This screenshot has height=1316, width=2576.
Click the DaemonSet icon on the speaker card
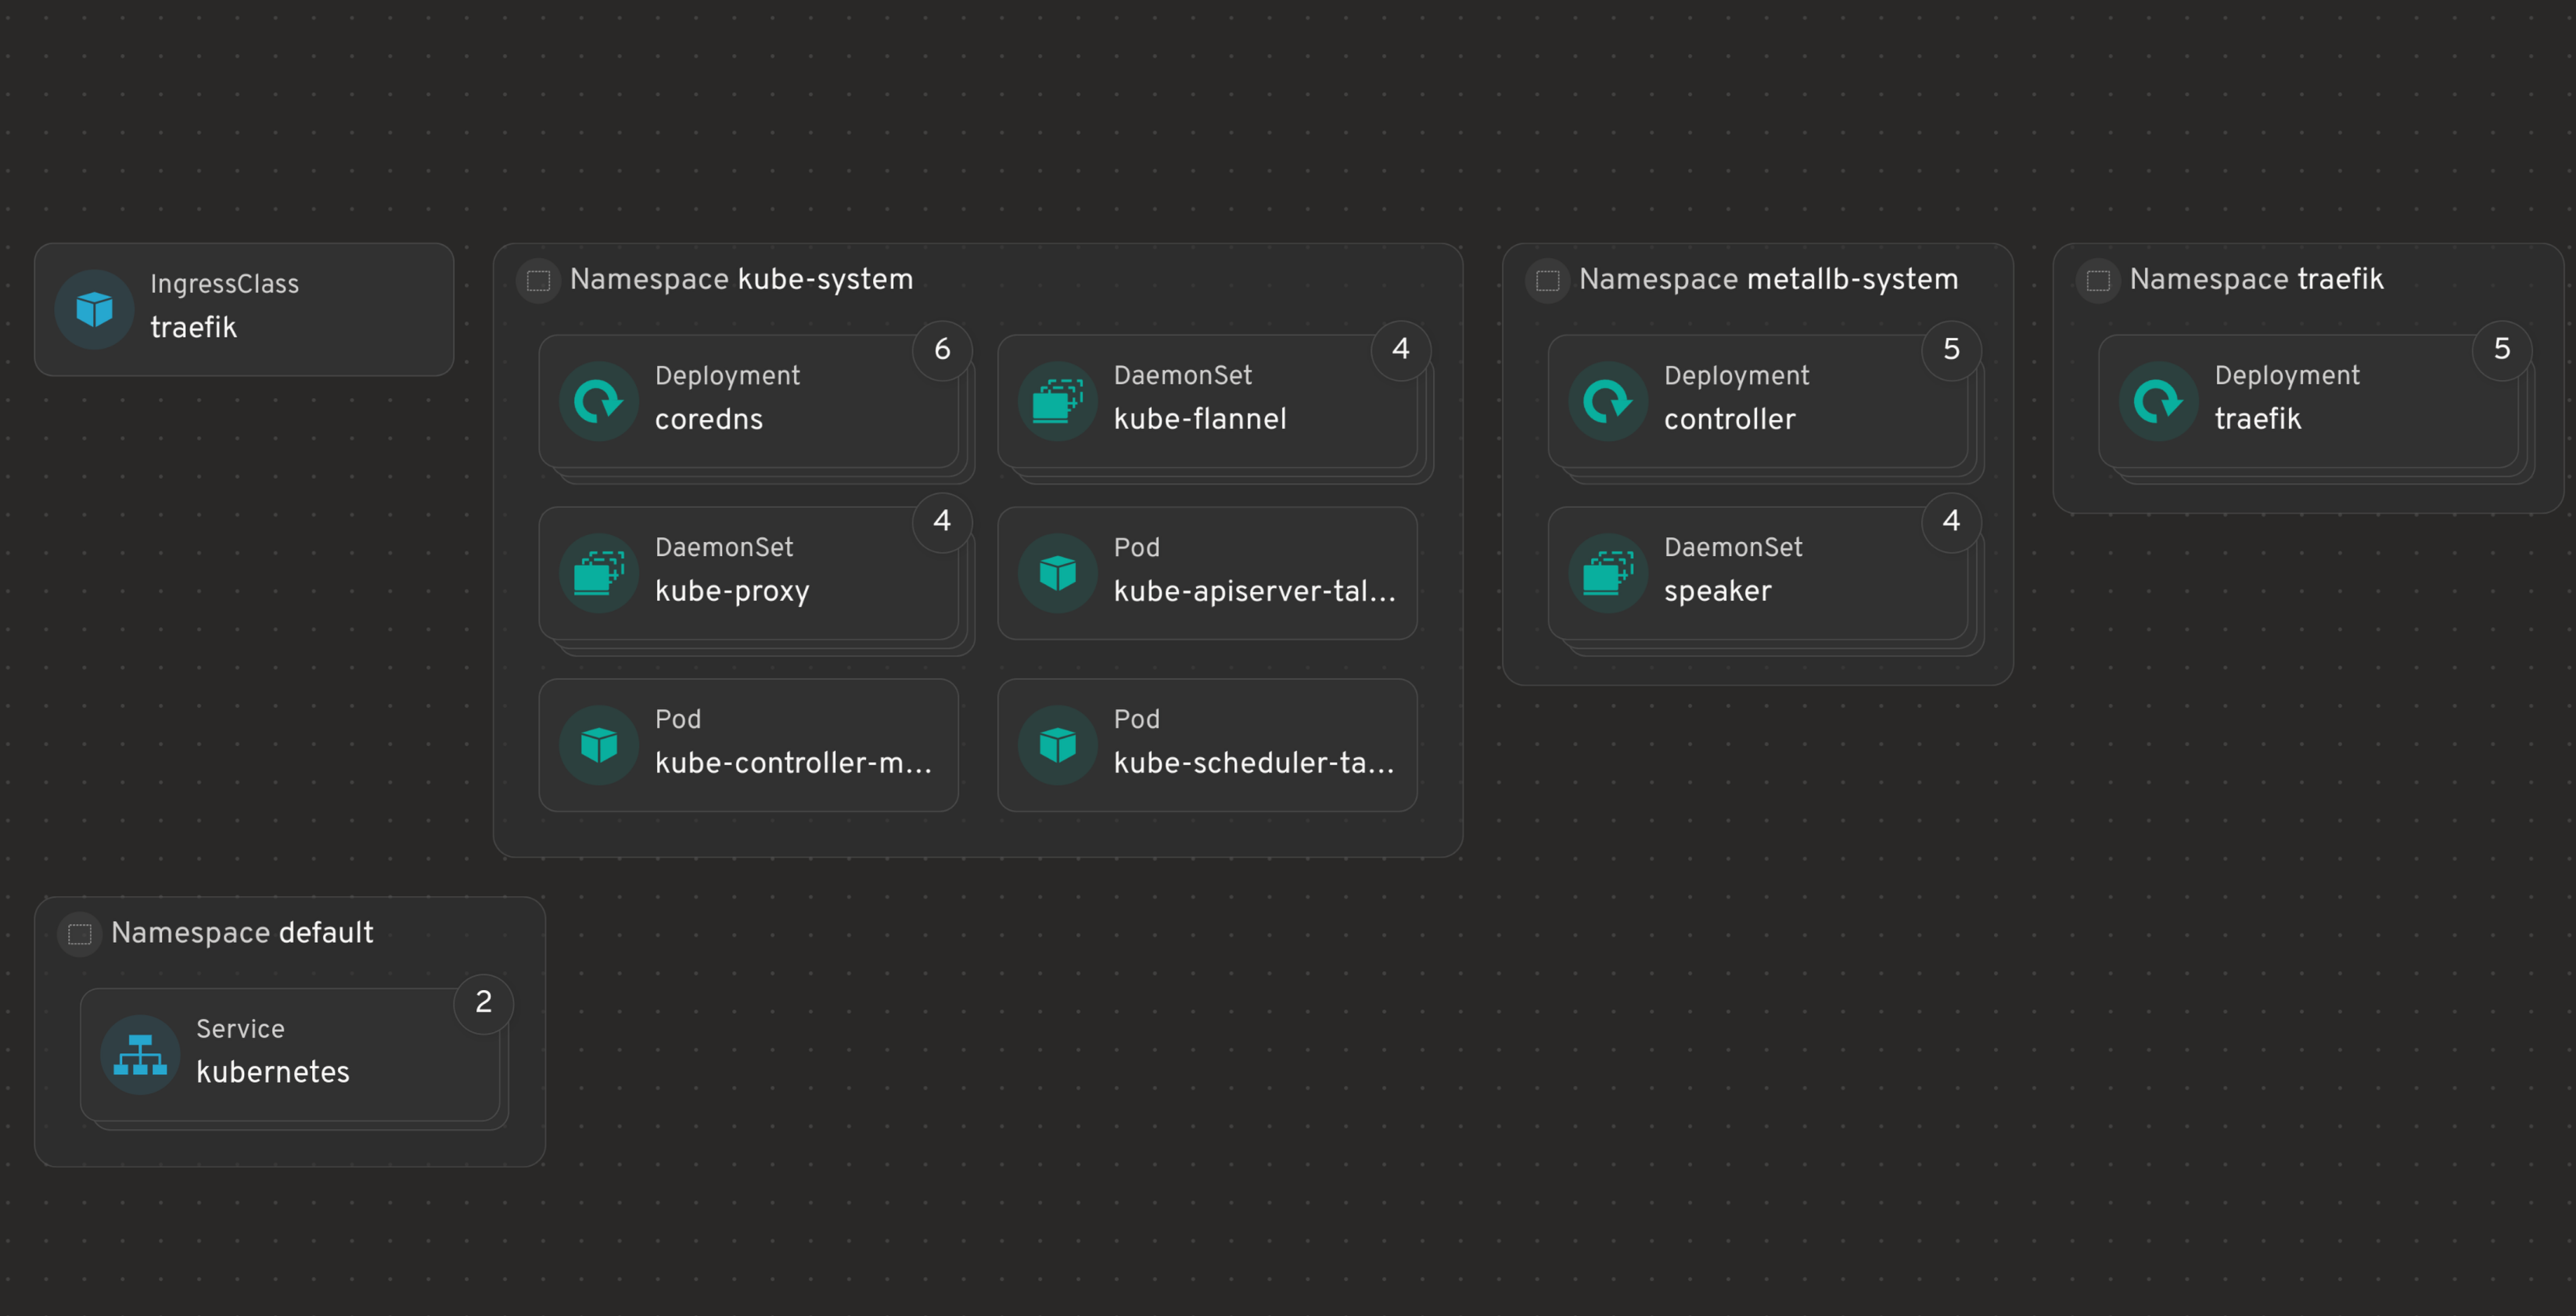(x=1607, y=572)
